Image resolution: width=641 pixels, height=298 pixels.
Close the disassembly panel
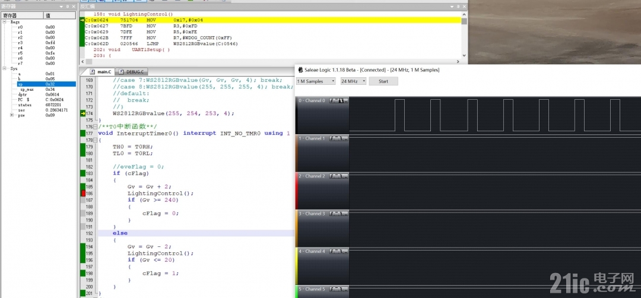464,6
